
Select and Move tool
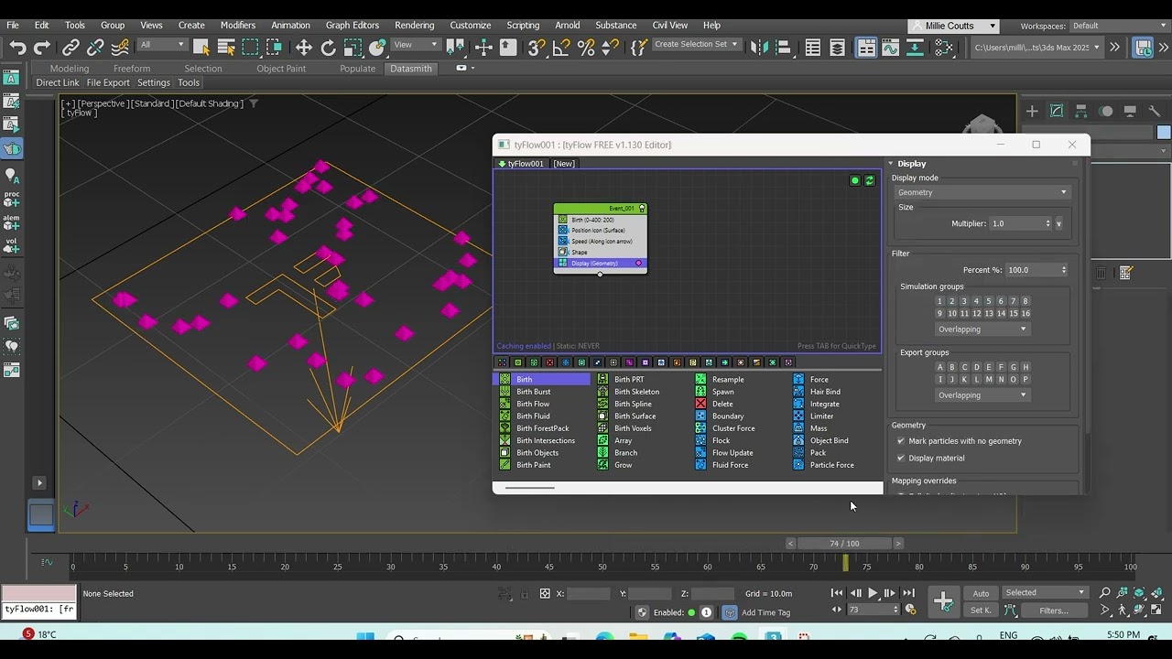(304, 48)
